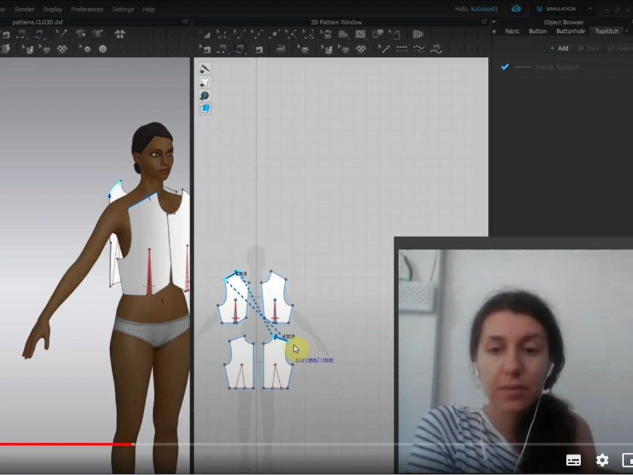The image size is (633, 475).
Task: Click the Edit Curvature tool icon
Action: click(239, 34)
